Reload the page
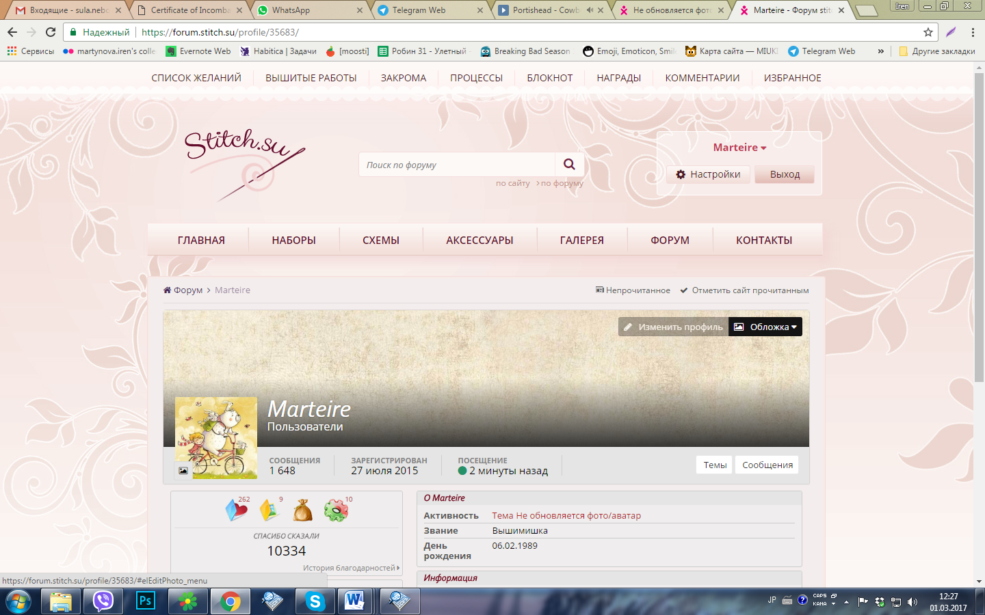This screenshot has width=985, height=615. [51, 32]
